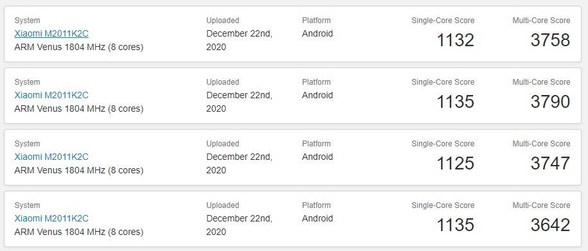Select the upload date in the 3747 result card

click(239, 163)
